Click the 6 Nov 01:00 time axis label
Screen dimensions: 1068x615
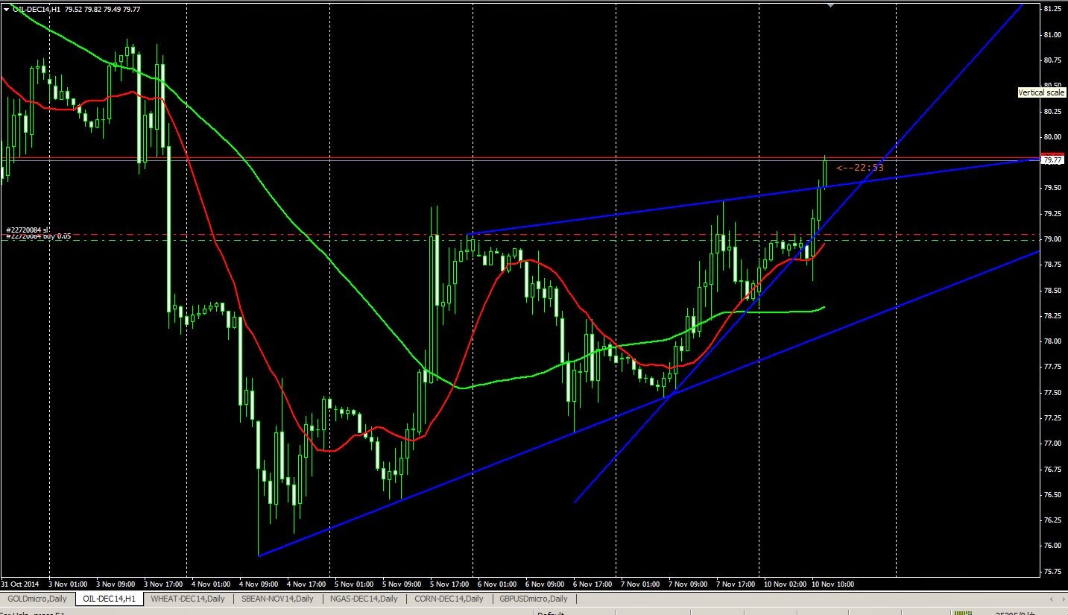click(496, 584)
